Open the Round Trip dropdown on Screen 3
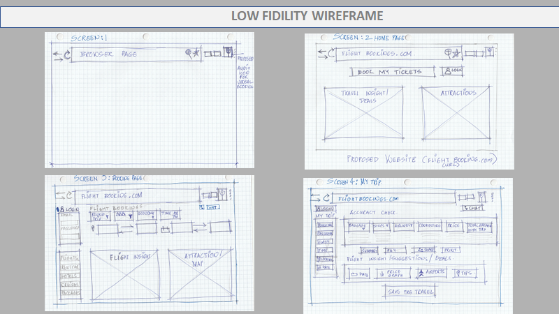Screen dimensions: 559x314 point(101,217)
